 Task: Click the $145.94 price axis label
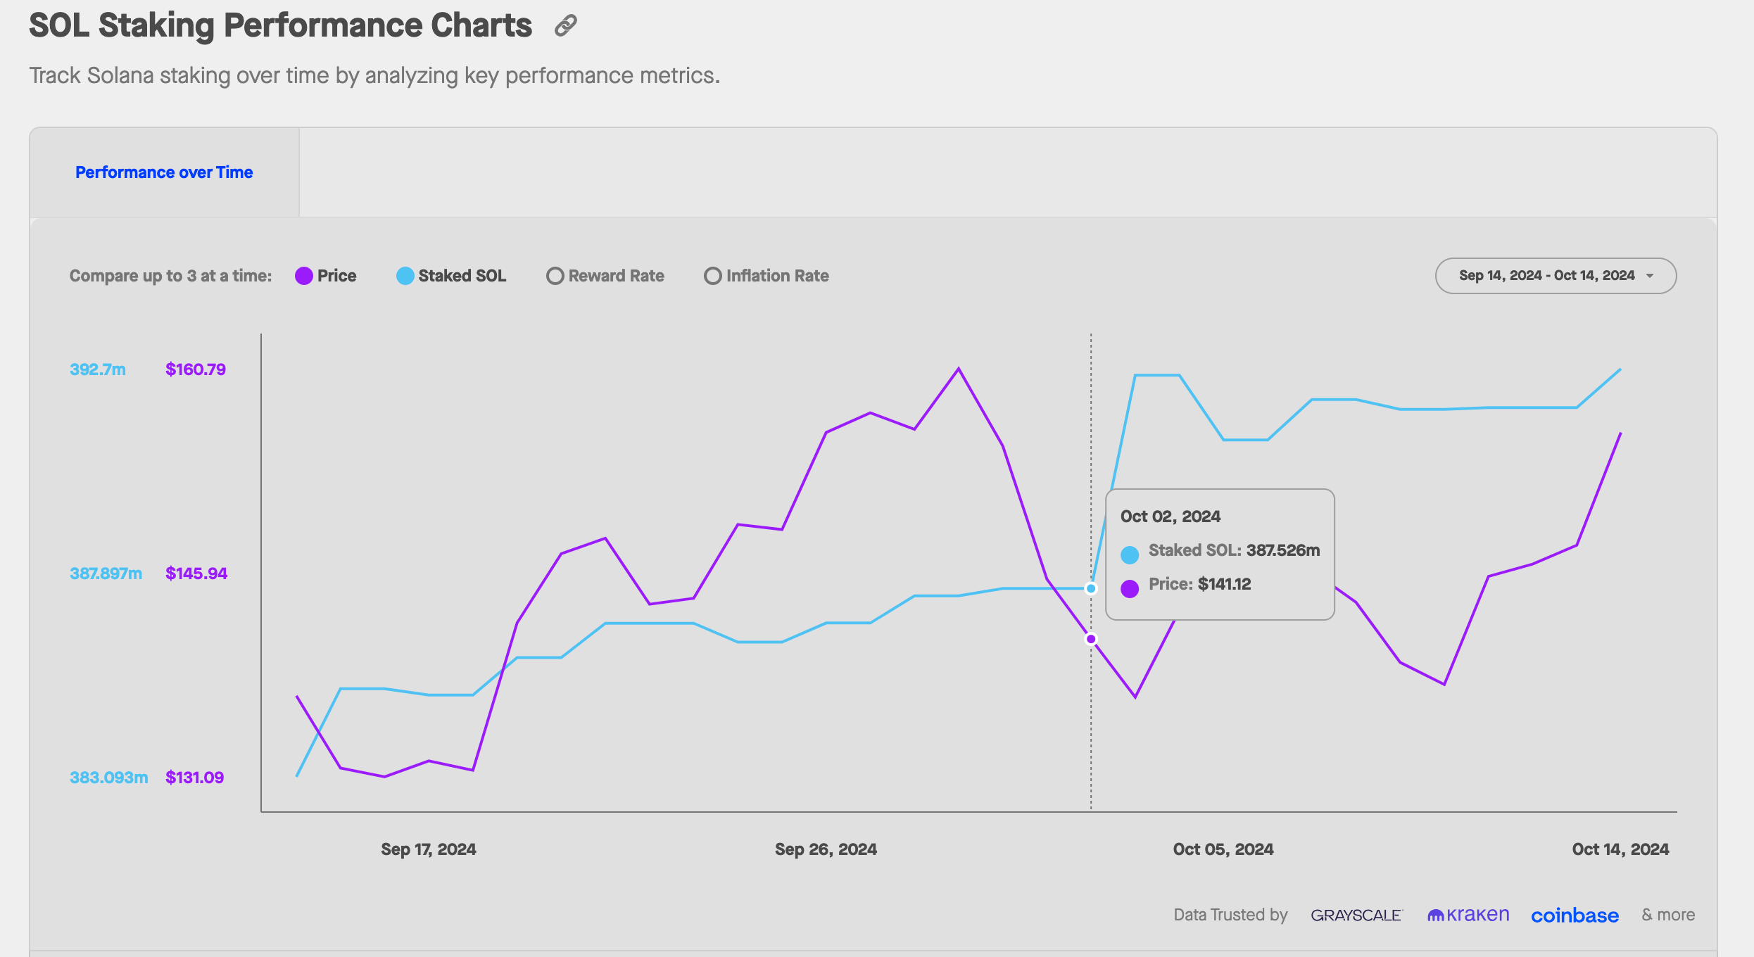click(x=196, y=573)
